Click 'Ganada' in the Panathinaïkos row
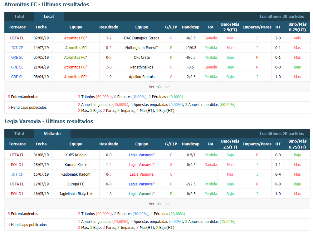 click(211, 67)
